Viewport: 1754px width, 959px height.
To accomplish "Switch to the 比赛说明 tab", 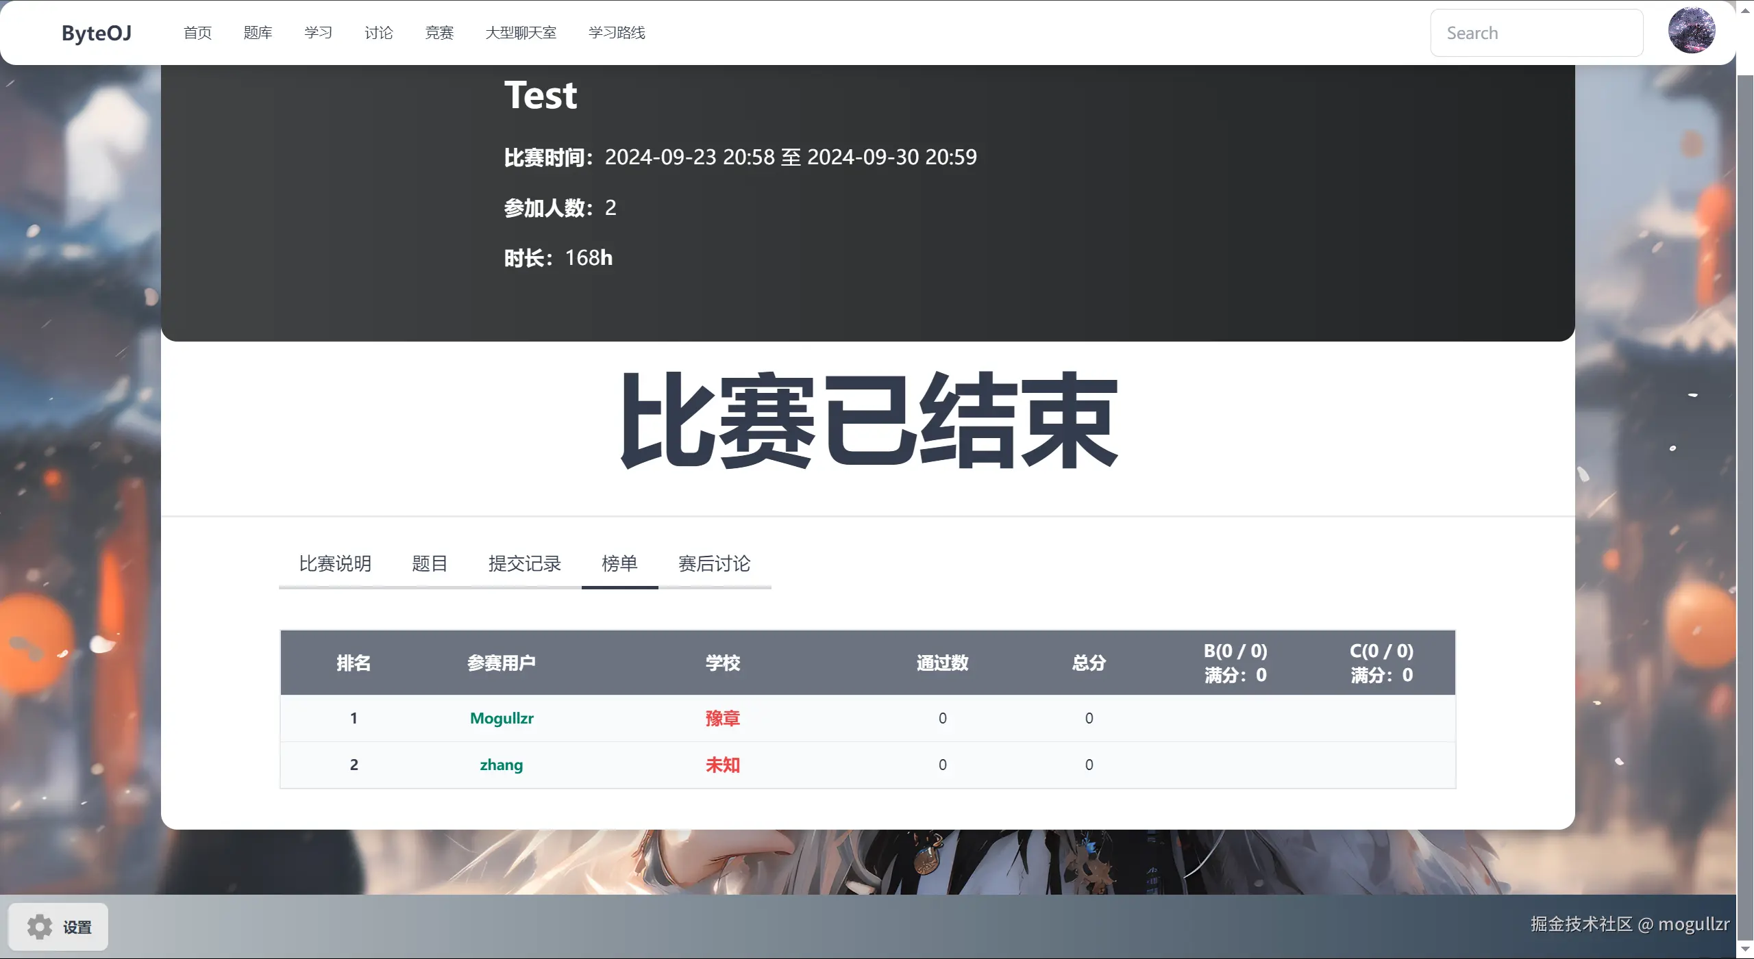I will [334, 564].
